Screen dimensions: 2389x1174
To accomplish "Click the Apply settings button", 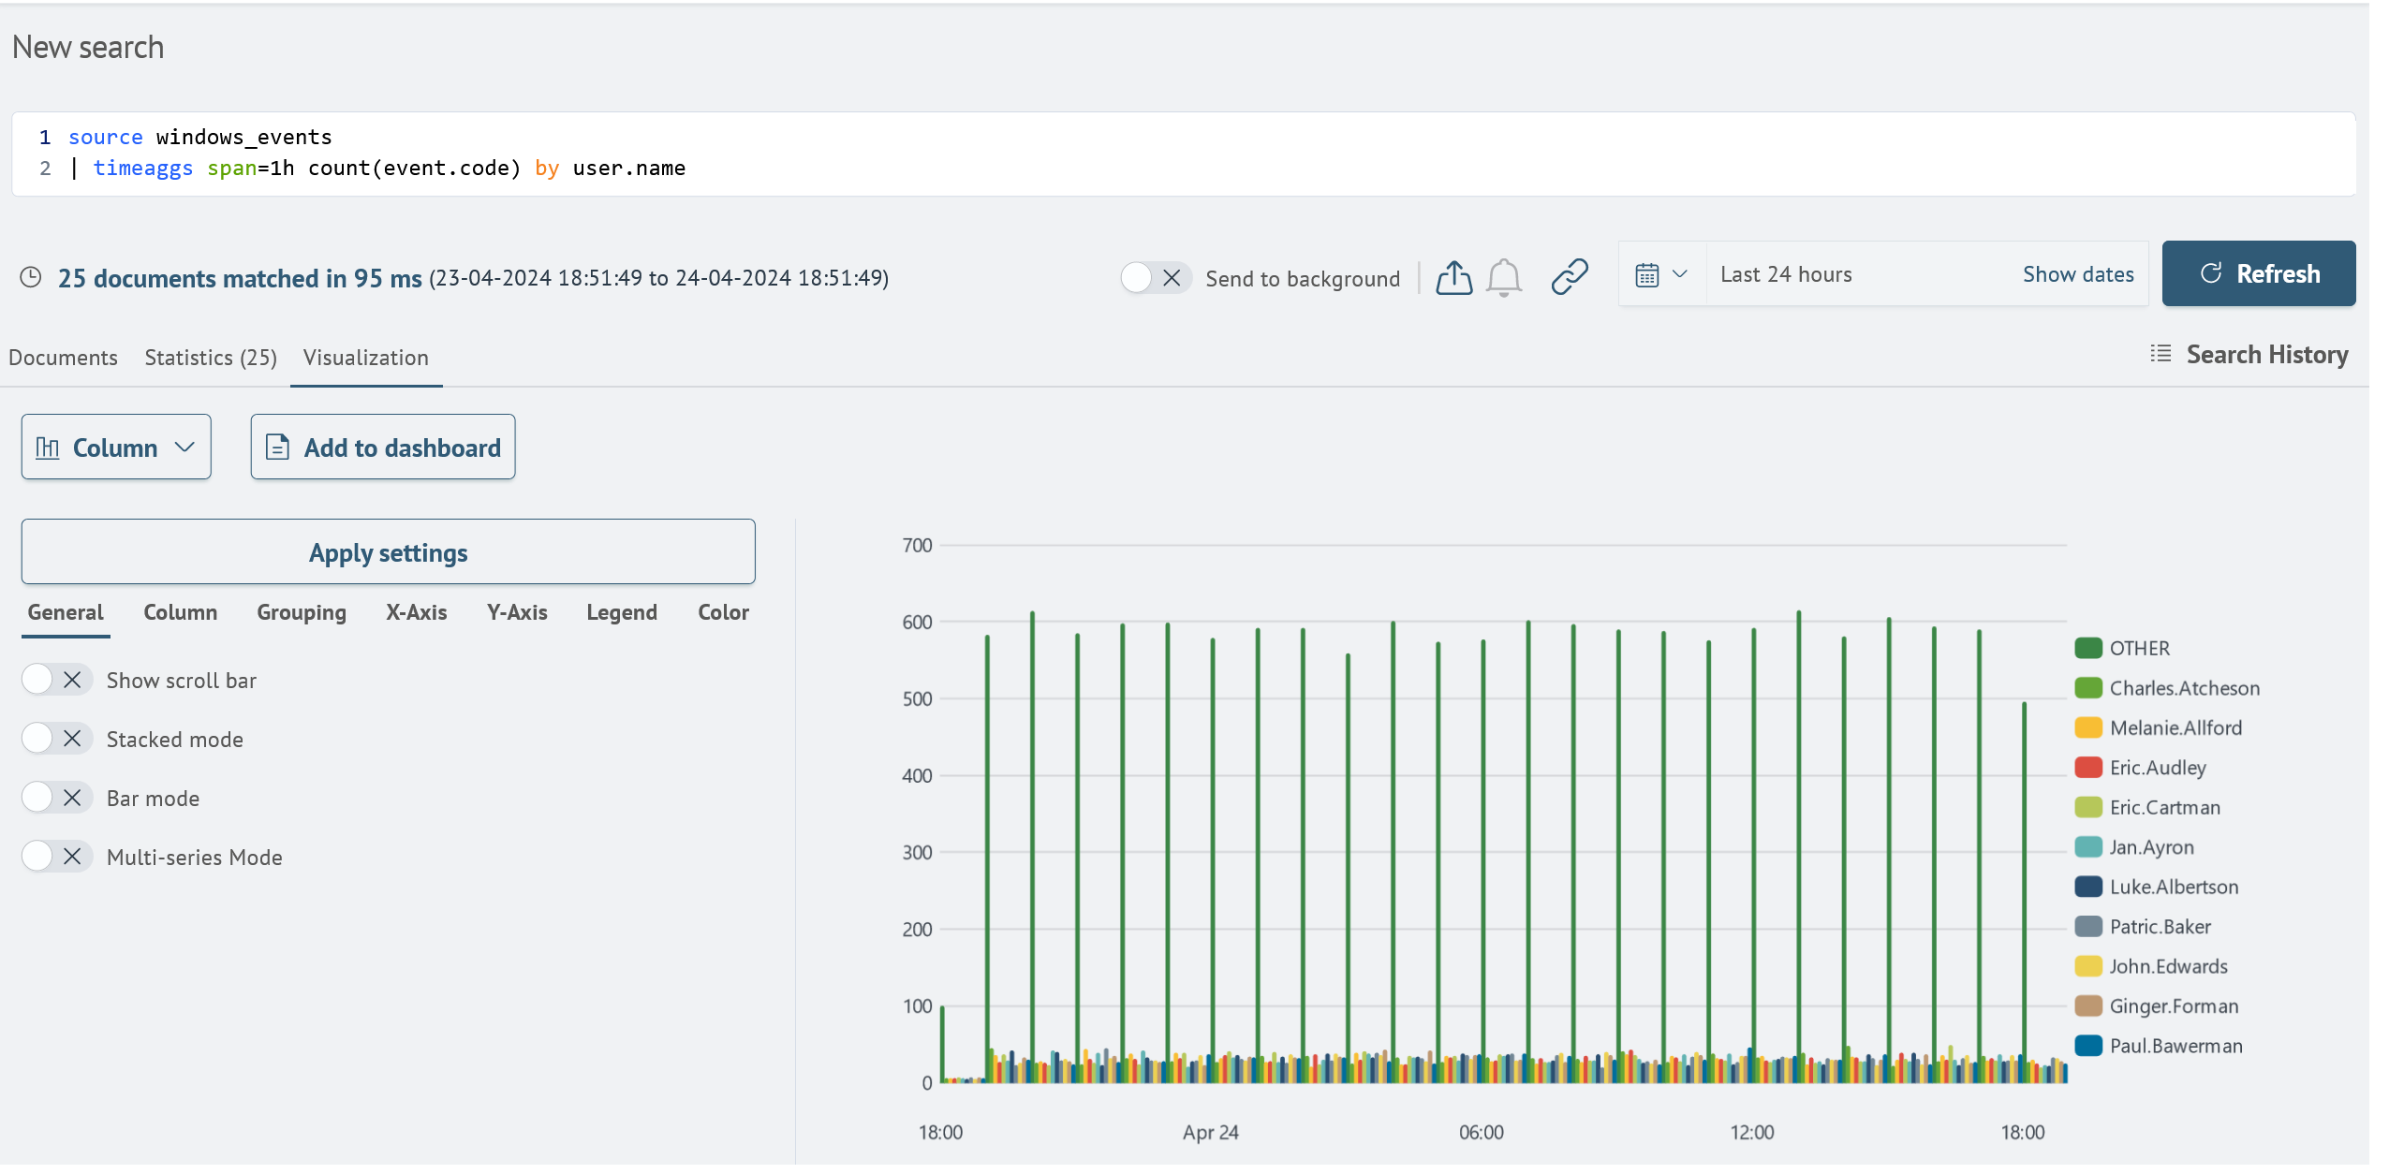I will pos(389,551).
